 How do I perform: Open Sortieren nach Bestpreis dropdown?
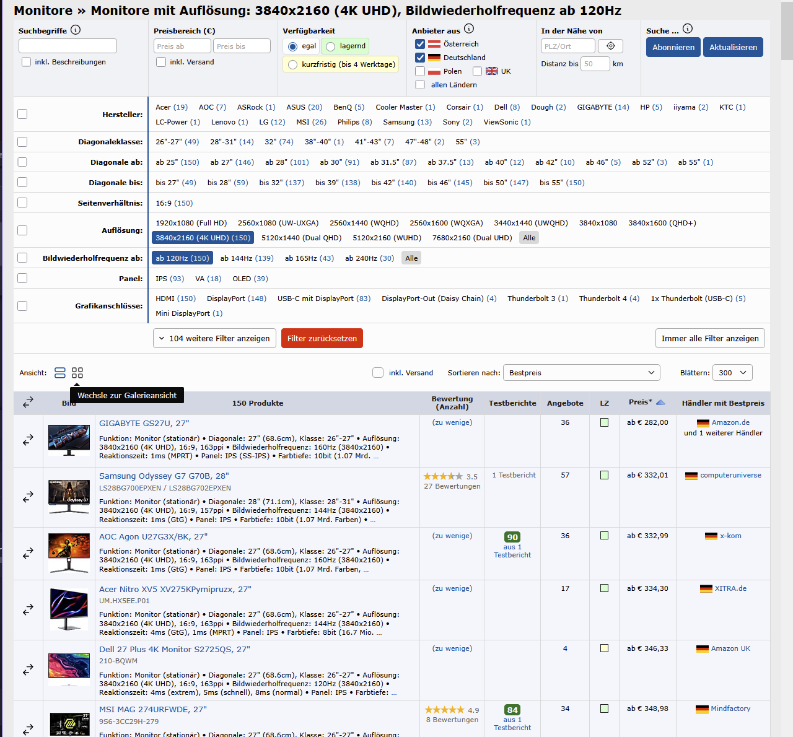pyautogui.click(x=581, y=372)
